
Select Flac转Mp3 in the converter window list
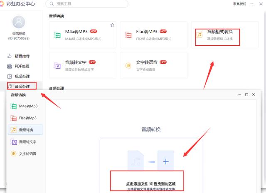25,118
